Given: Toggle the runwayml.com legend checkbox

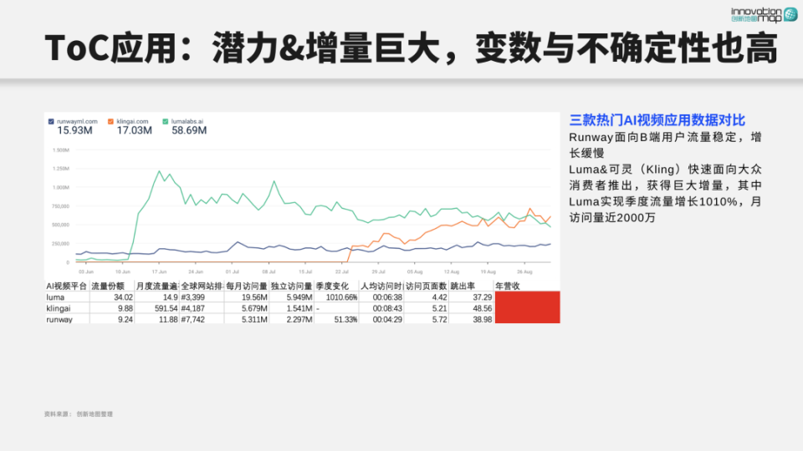Looking at the screenshot, I should 51,122.
